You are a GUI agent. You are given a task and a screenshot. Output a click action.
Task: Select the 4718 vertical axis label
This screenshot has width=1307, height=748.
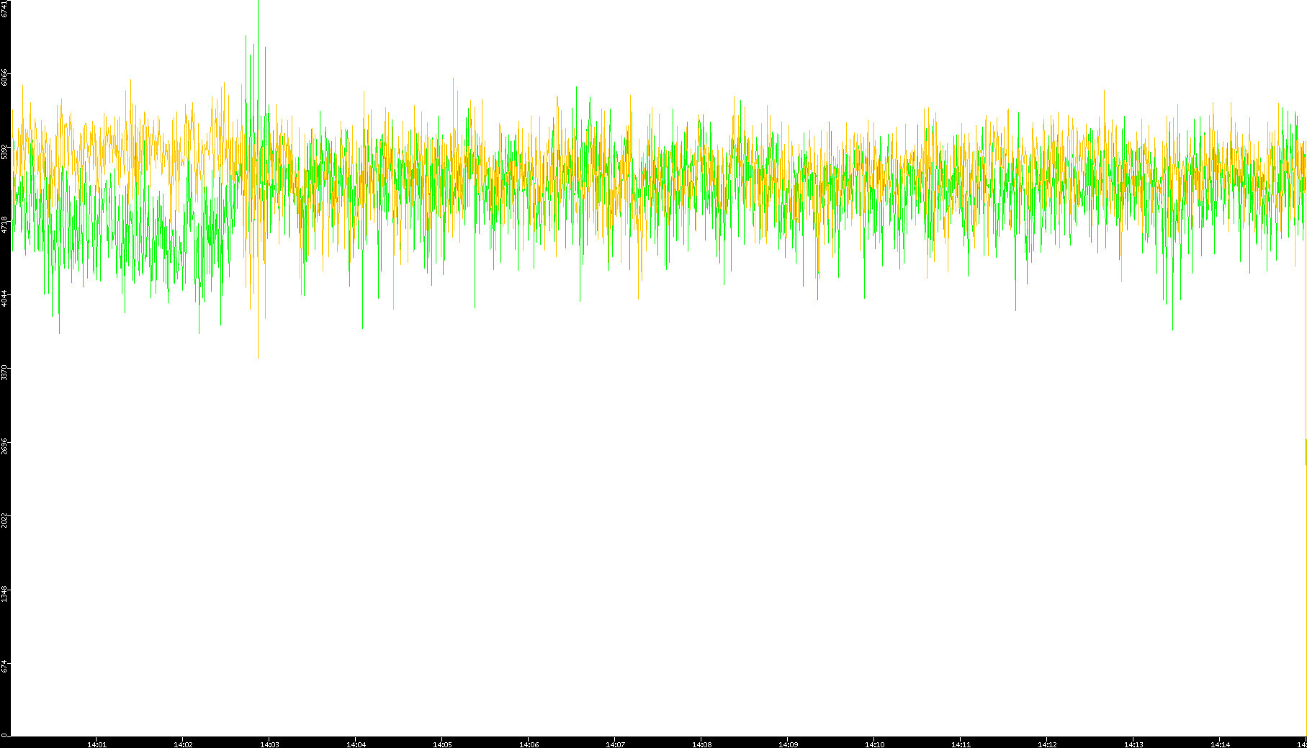pos(5,225)
